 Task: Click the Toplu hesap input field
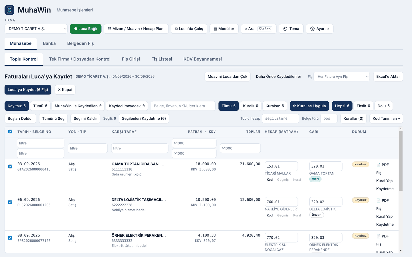(280, 119)
